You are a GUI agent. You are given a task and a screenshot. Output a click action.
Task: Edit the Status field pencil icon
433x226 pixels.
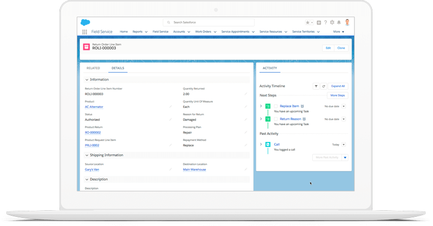170,119
